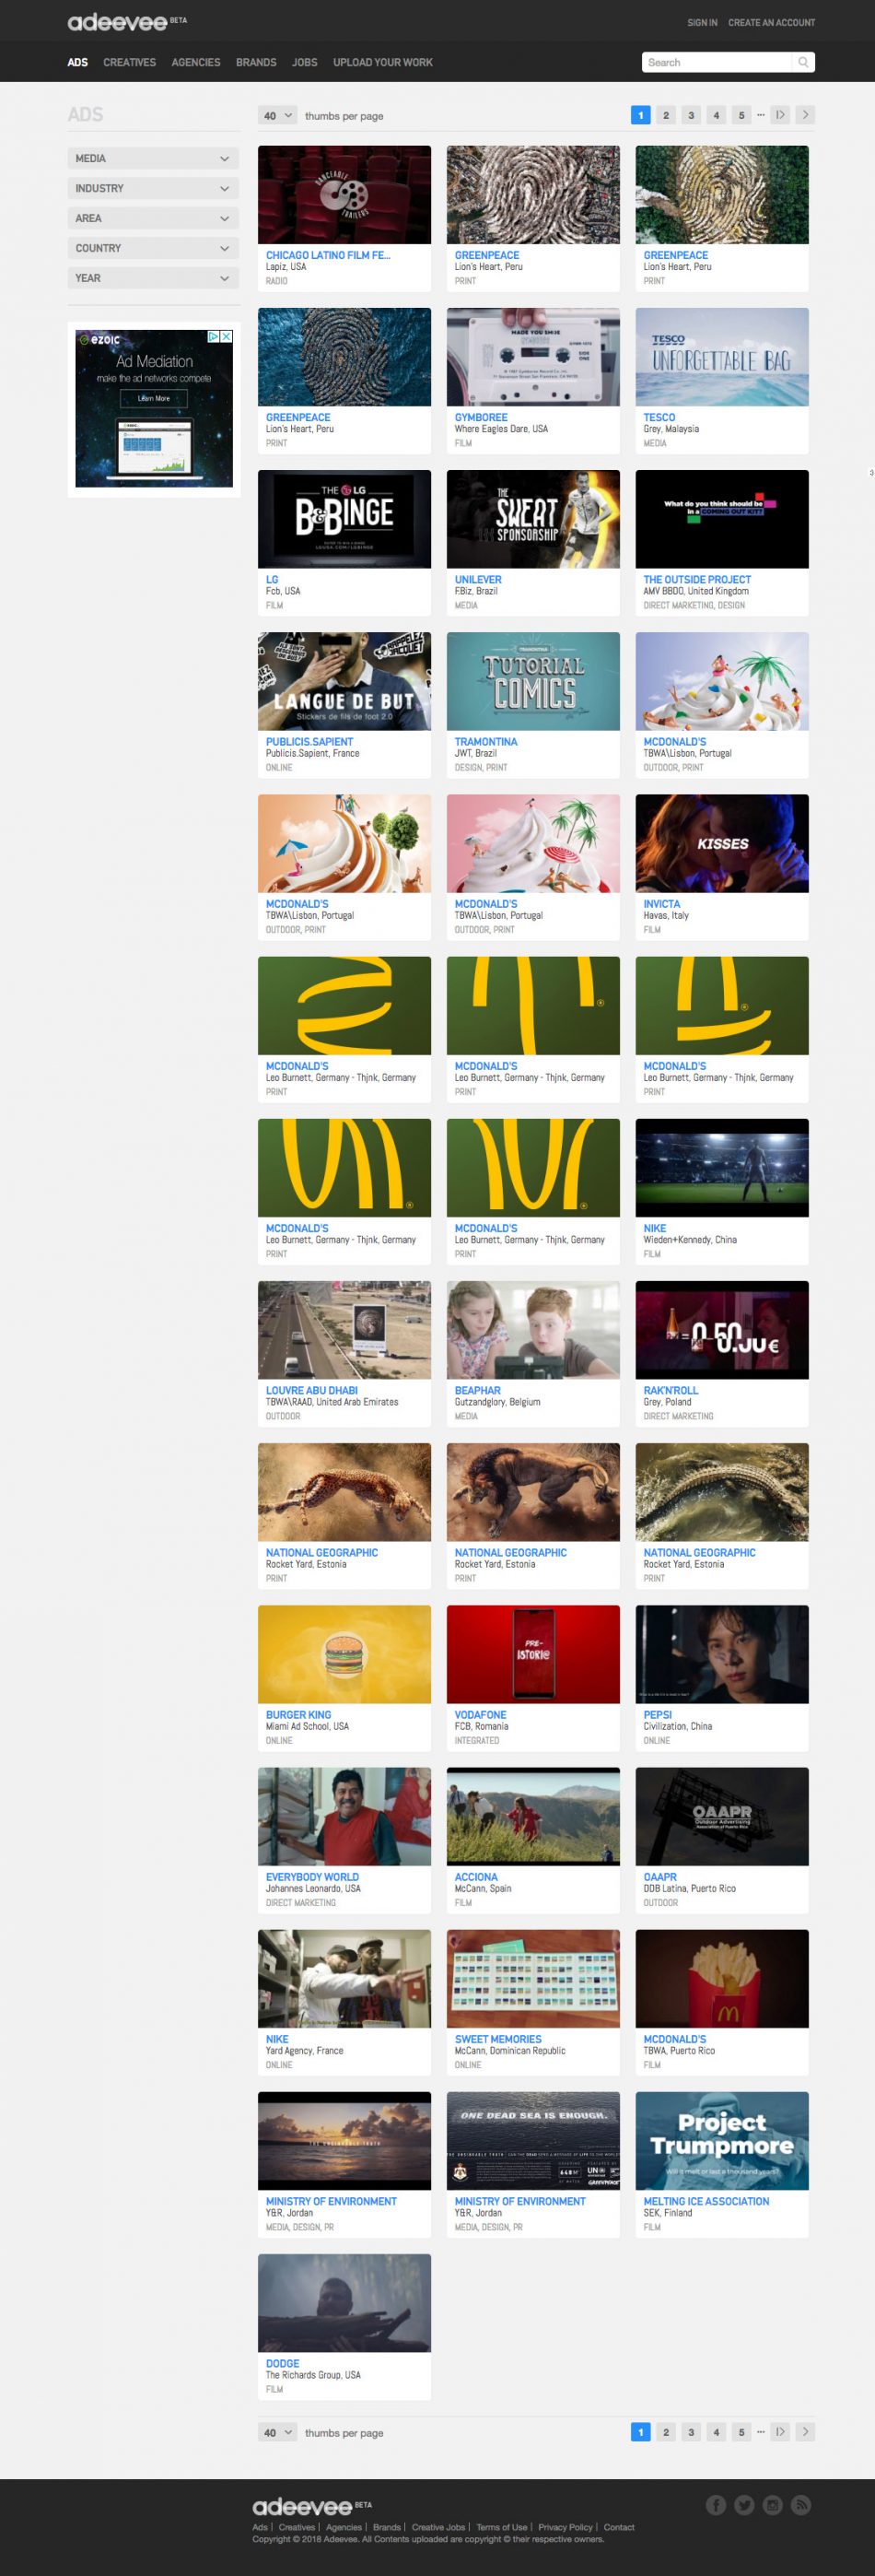Open the Facebook icon in the footer
This screenshot has width=875, height=2576.
pyautogui.click(x=717, y=2504)
